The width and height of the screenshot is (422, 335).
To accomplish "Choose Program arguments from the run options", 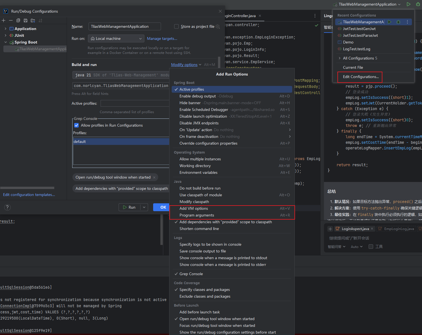I will point(232,215).
